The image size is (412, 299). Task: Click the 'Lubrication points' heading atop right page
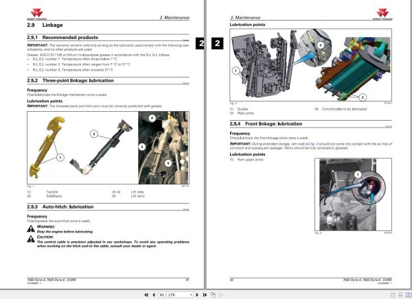pos(247,25)
